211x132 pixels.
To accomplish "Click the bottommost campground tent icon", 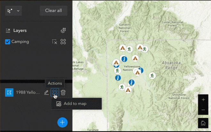I will tap(128, 90).
